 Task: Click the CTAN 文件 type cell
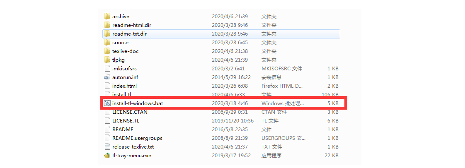tap(274, 112)
